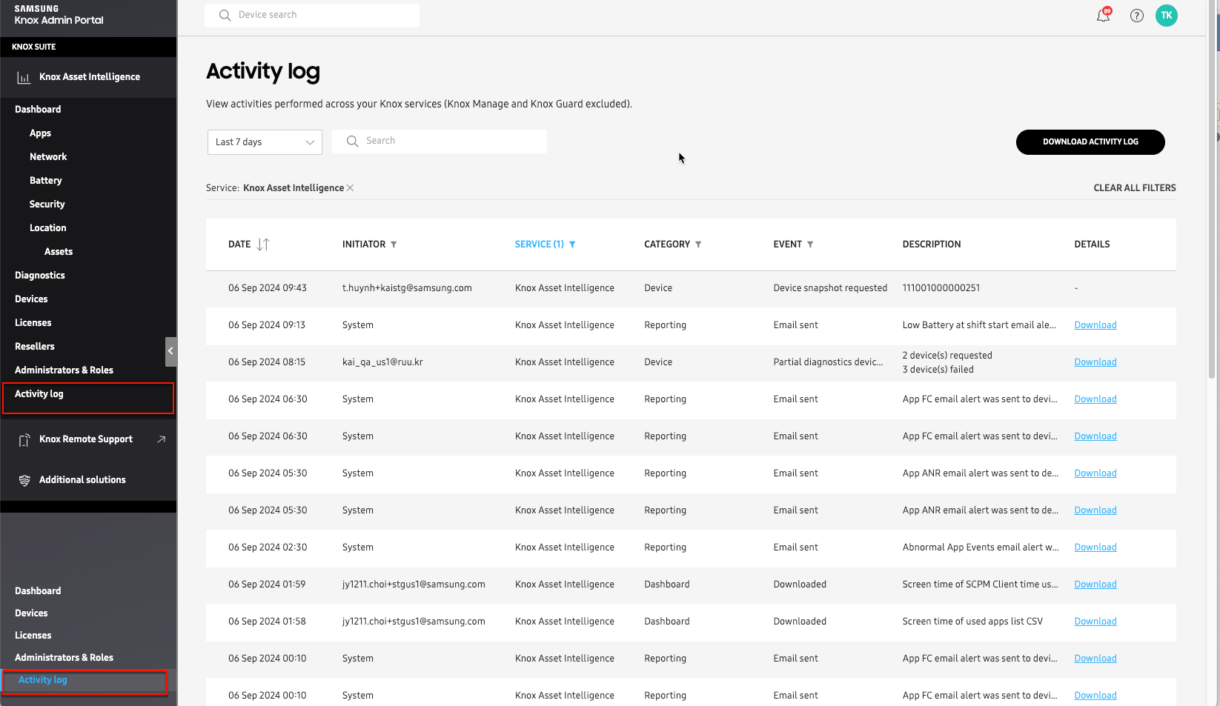Open Diagnostics in the sidebar

(x=40, y=276)
